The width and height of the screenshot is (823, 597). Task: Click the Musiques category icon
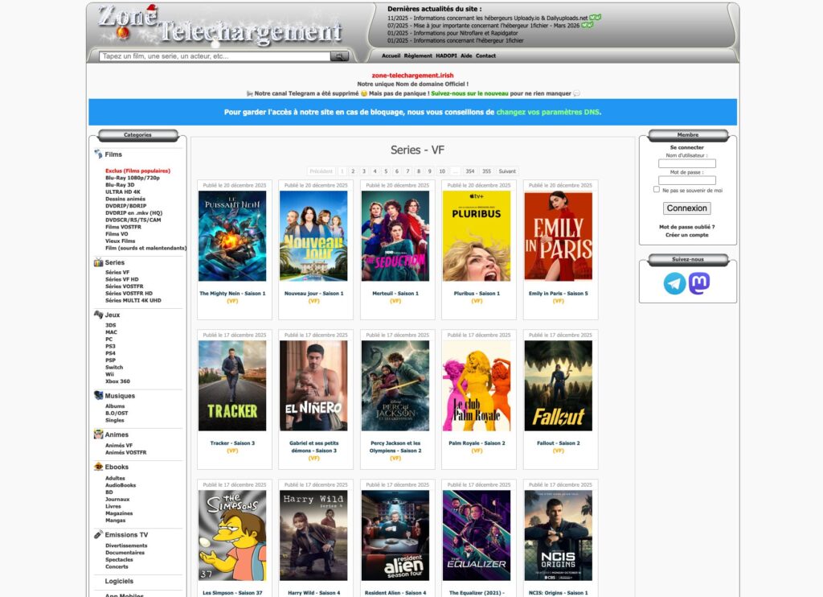coord(98,395)
